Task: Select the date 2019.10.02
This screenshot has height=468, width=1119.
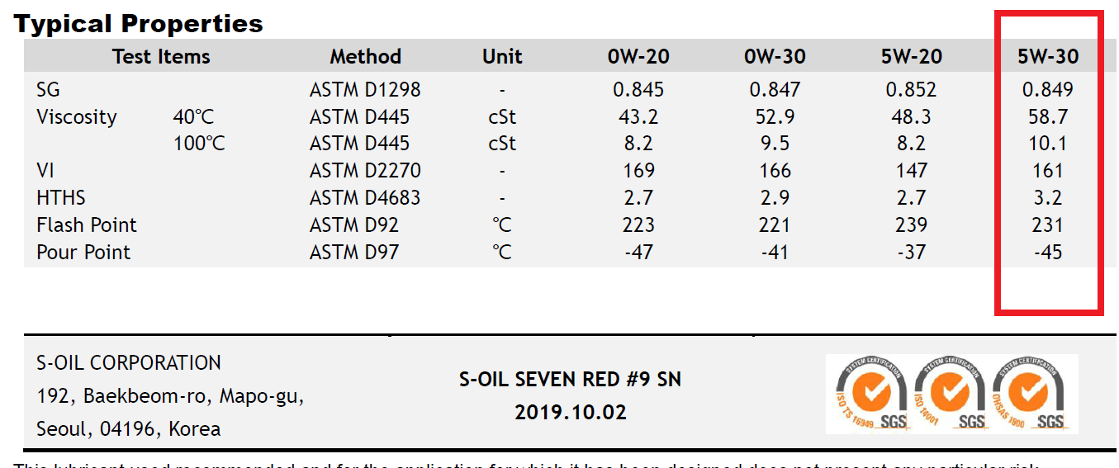Action: pos(571,412)
